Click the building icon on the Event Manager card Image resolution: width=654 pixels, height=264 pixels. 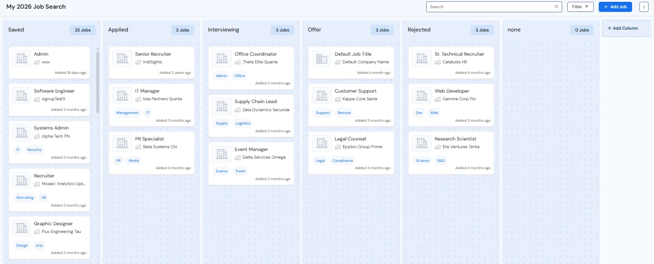coord(222,154)
